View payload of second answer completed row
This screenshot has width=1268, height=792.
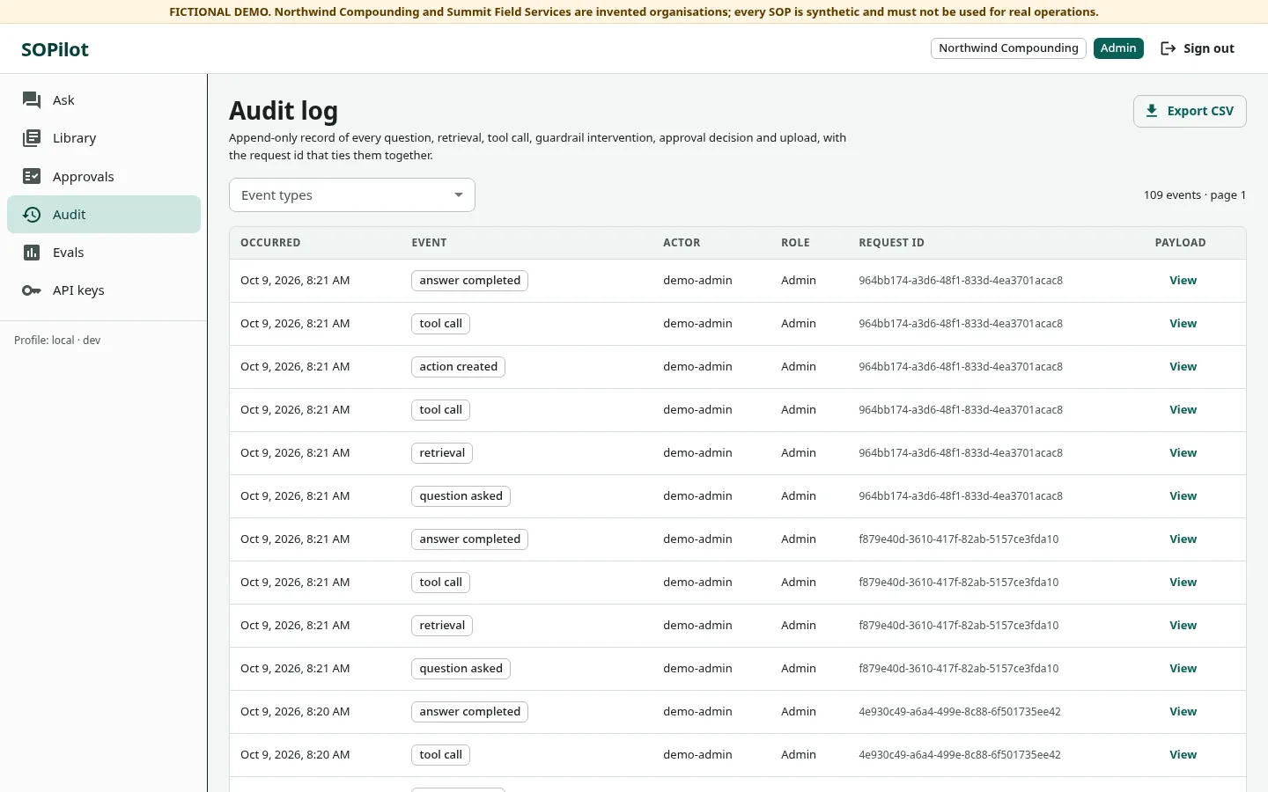tap(1183, 539)
